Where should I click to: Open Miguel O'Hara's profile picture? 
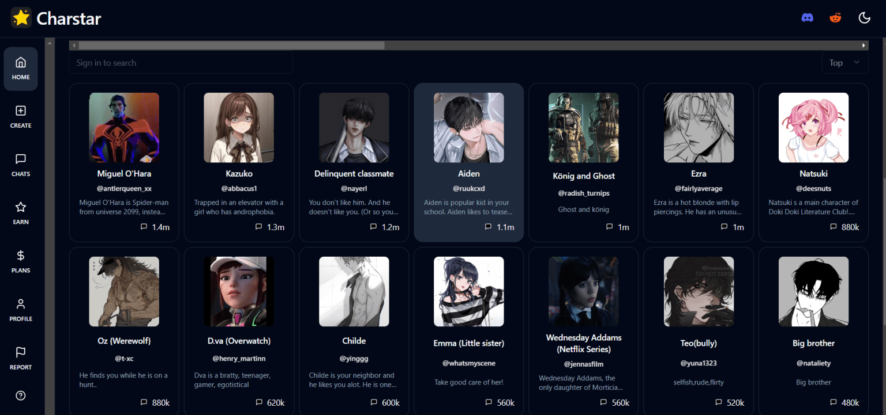pyautogui.click(x=123, y=127)
